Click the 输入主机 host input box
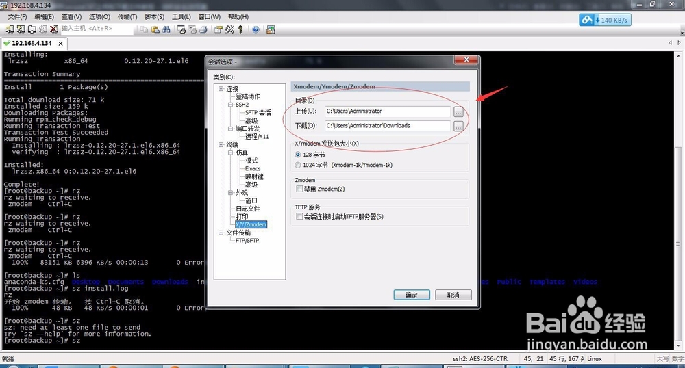Screen dimensions: 685x368 pyautogui.click(x=96, y=29)
